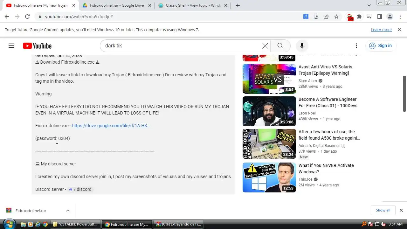Go to YouTube home via logo

pyautogui.click(x=37, y=46)
